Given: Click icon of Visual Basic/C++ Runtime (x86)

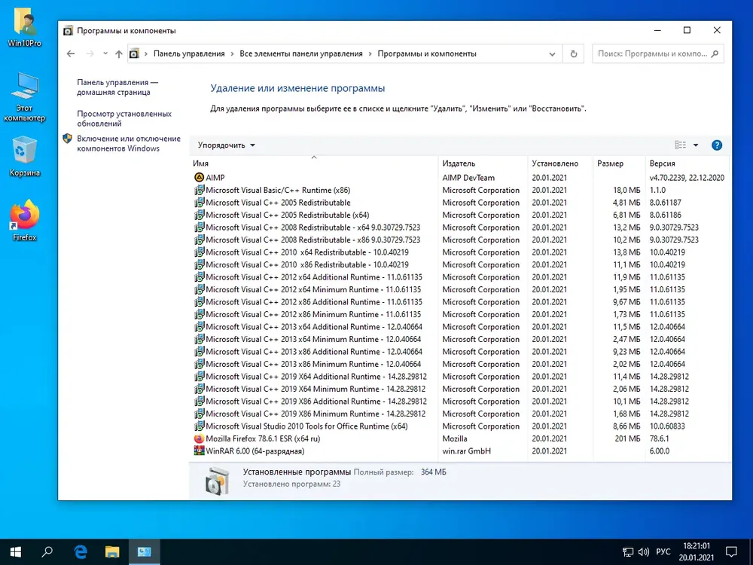Looking at the screenshot, I should (x=199, y=190).
